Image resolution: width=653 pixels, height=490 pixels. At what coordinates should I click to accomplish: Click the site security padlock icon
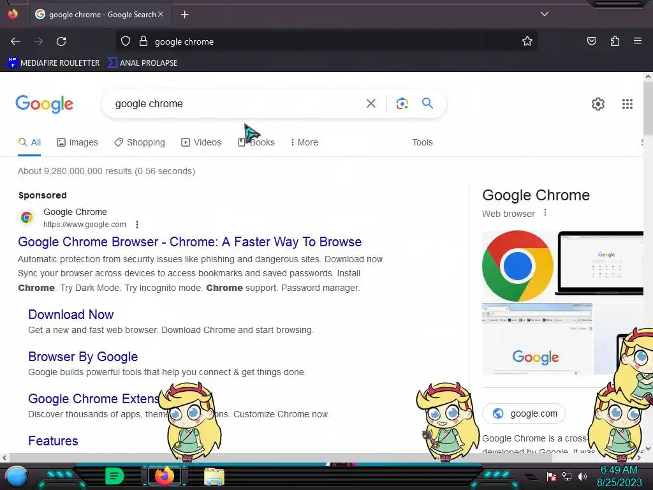point(143,41)
